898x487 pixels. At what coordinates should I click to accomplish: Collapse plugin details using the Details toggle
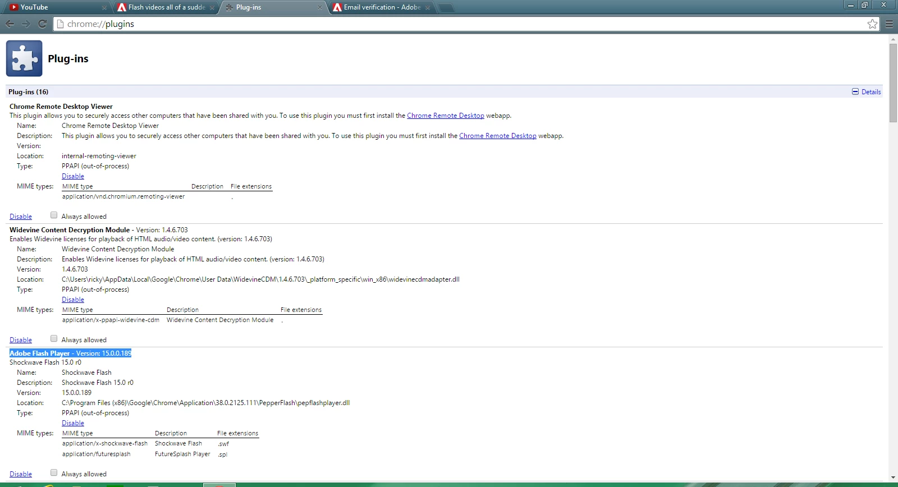point(867,91)
